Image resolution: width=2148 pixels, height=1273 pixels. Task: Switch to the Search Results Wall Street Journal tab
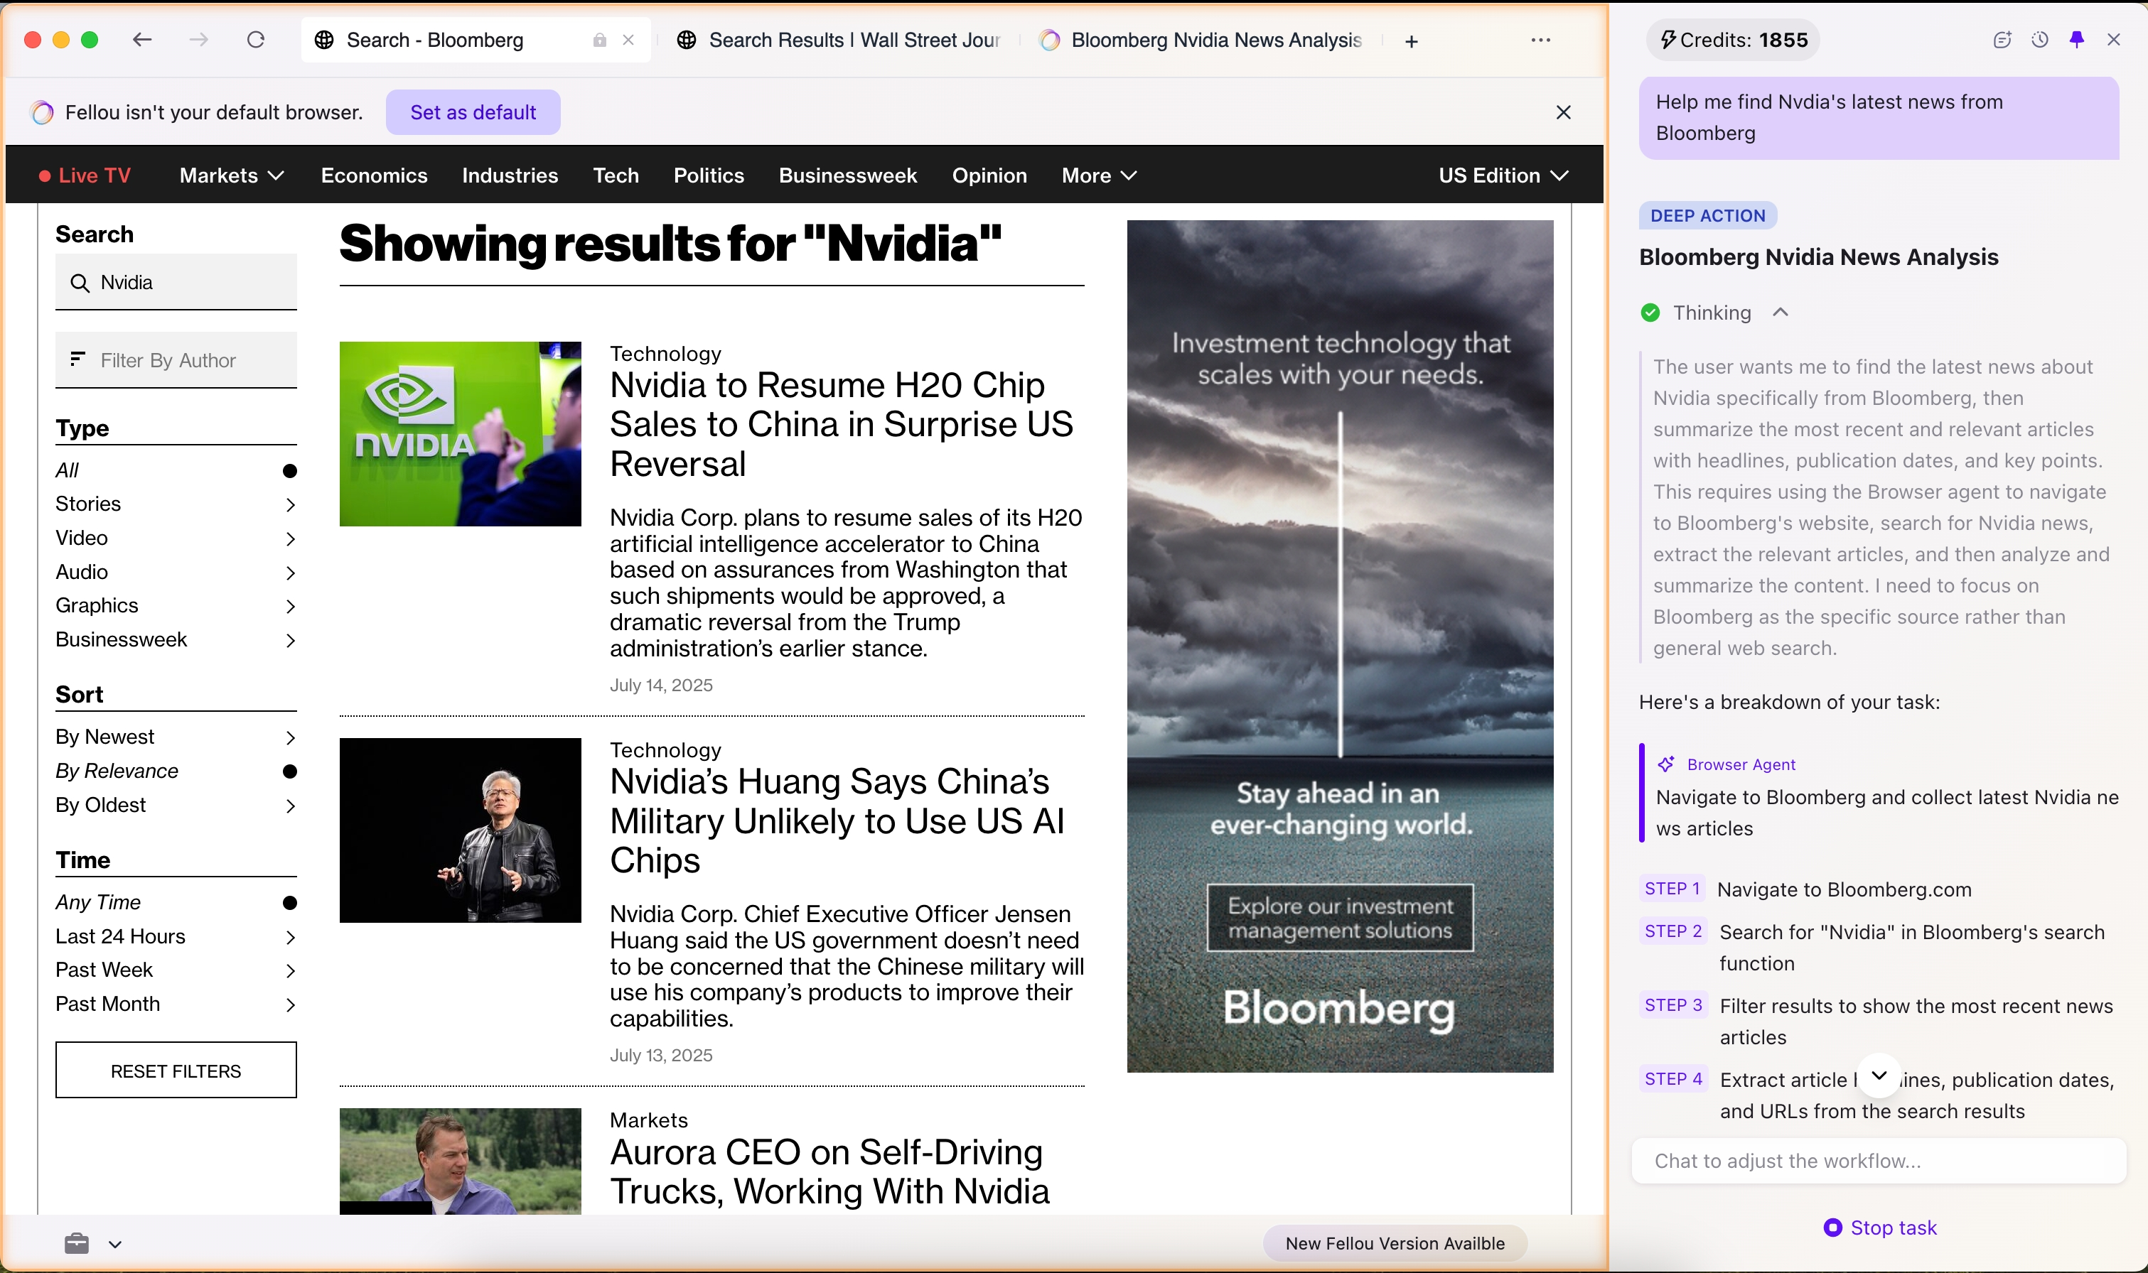click(x=839, y=40)
